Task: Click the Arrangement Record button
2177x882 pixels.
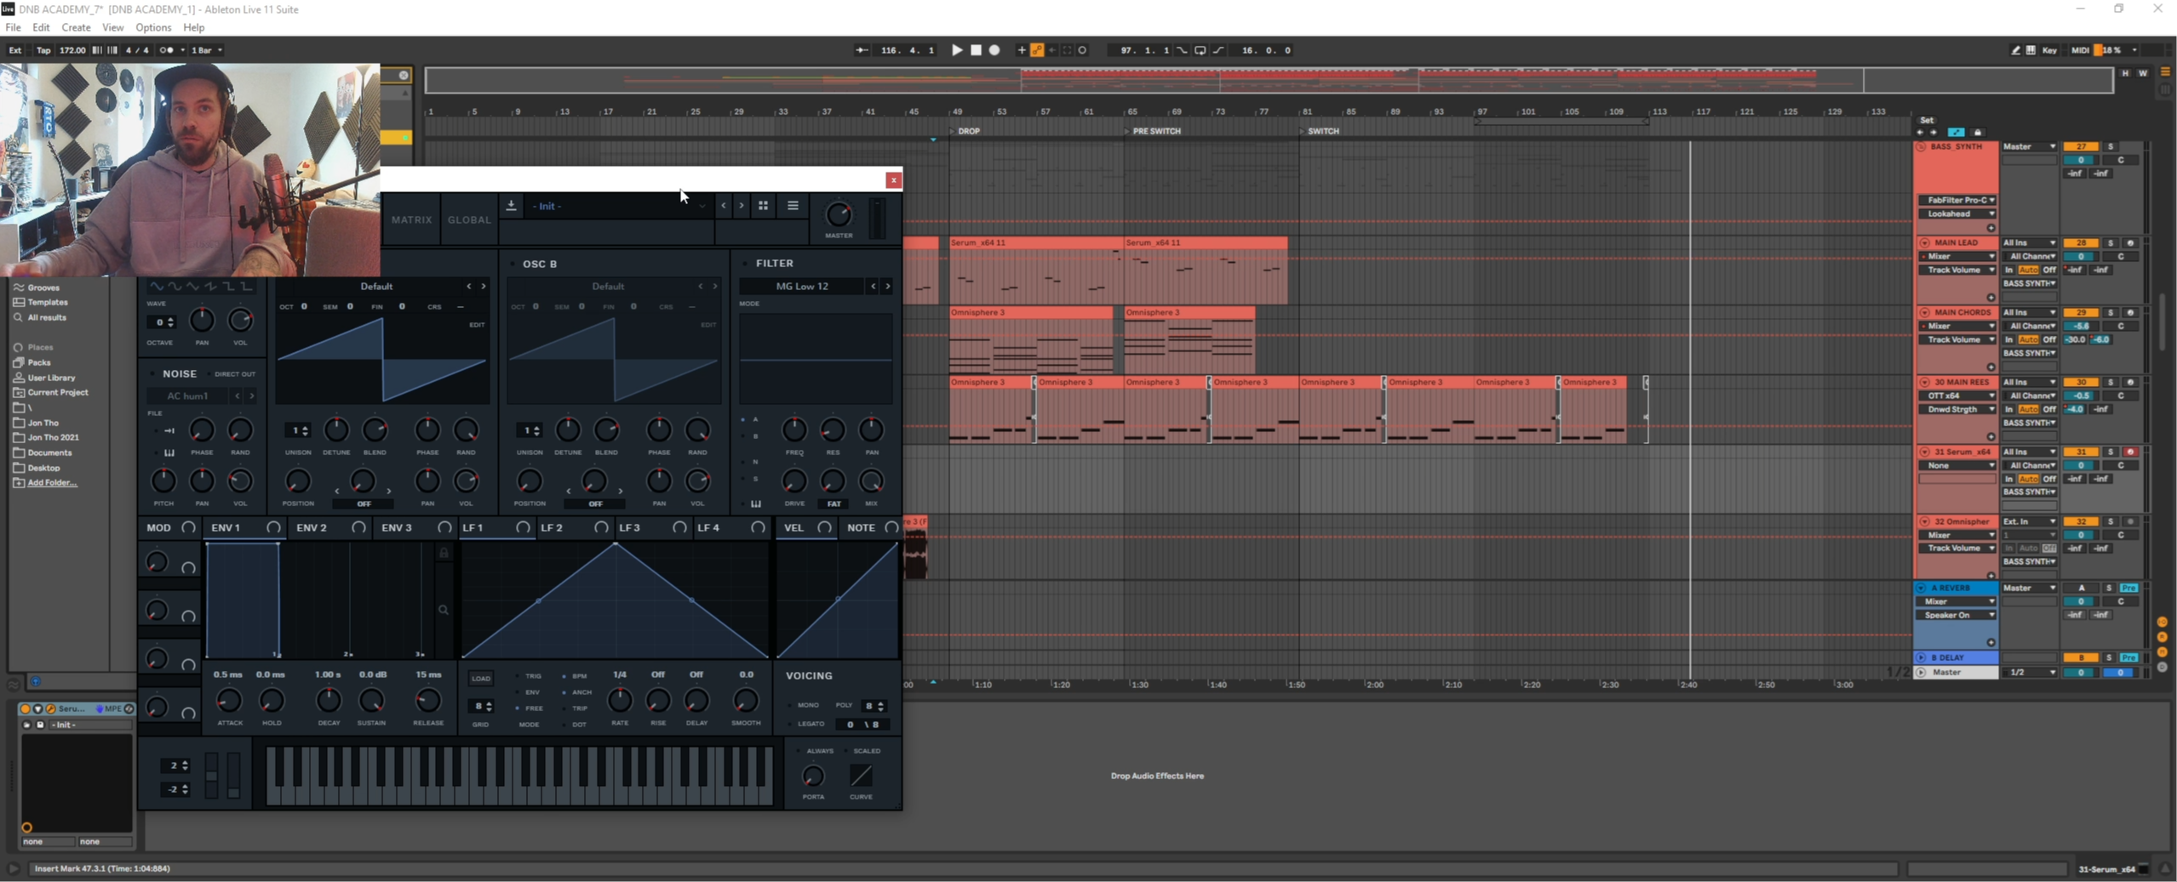Action: tap(994, 50)
